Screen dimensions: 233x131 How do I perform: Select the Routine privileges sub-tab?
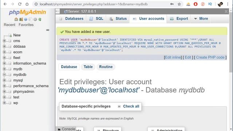point(106,67)
